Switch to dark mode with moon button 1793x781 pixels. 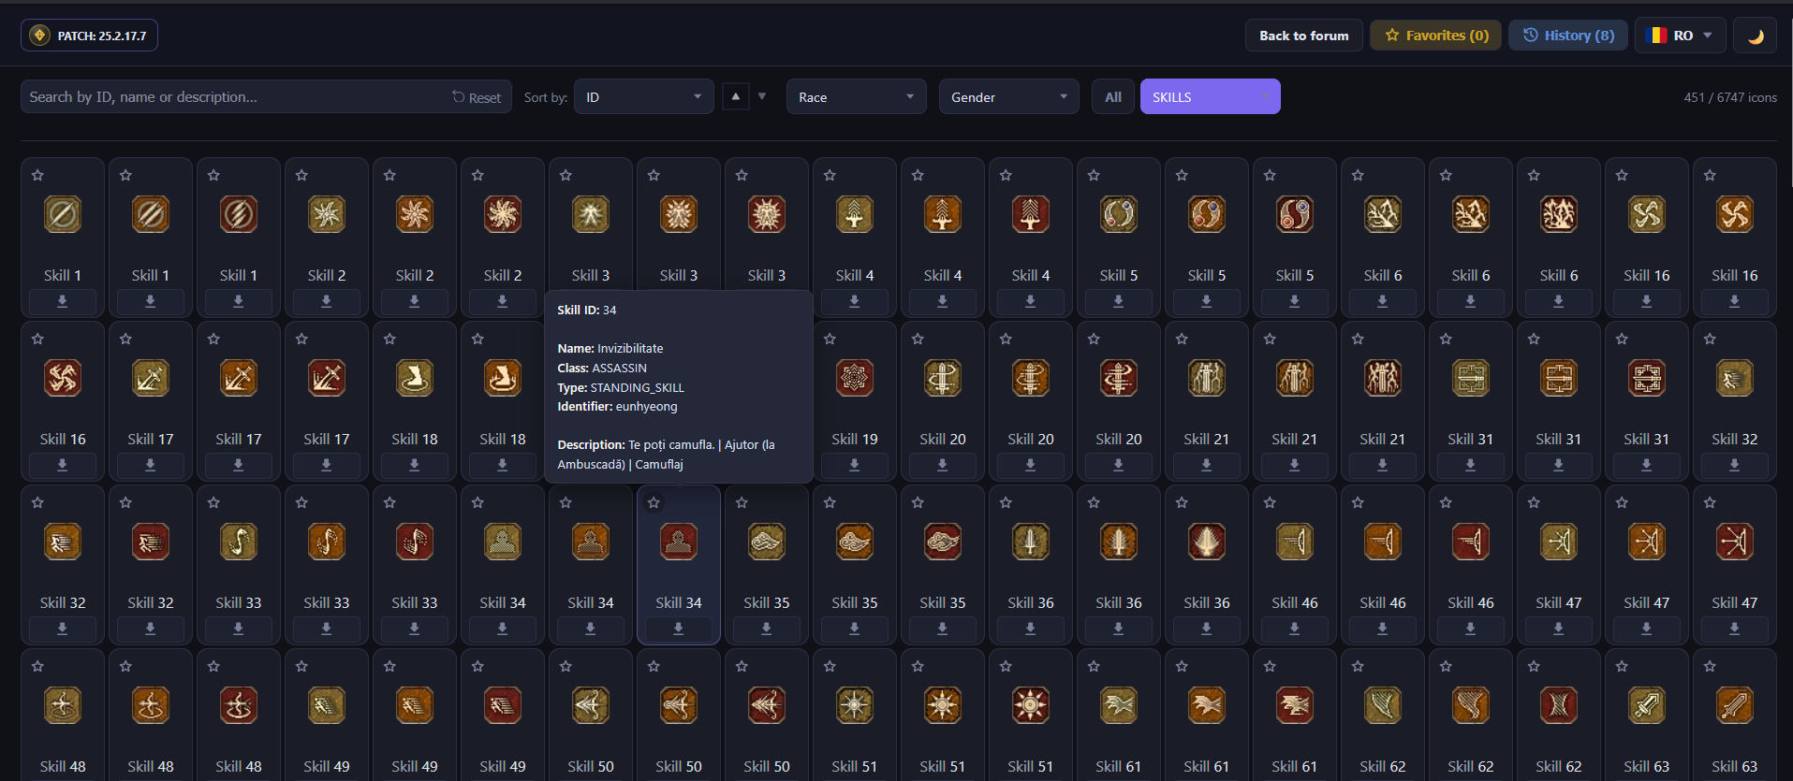[x=1756, y=36]
